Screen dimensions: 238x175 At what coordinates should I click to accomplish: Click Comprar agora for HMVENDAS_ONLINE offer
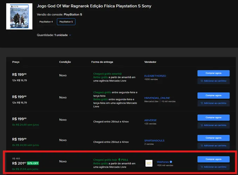click(213, 96)
